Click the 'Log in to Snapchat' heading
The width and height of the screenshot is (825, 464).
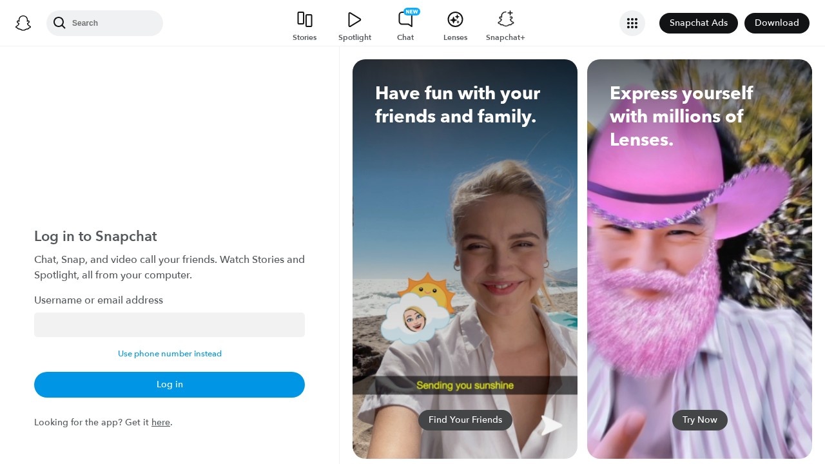(x=95, y=237)
